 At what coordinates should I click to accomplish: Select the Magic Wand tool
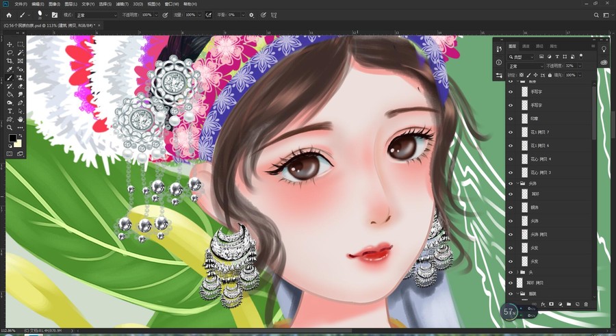tap(21, 53)
